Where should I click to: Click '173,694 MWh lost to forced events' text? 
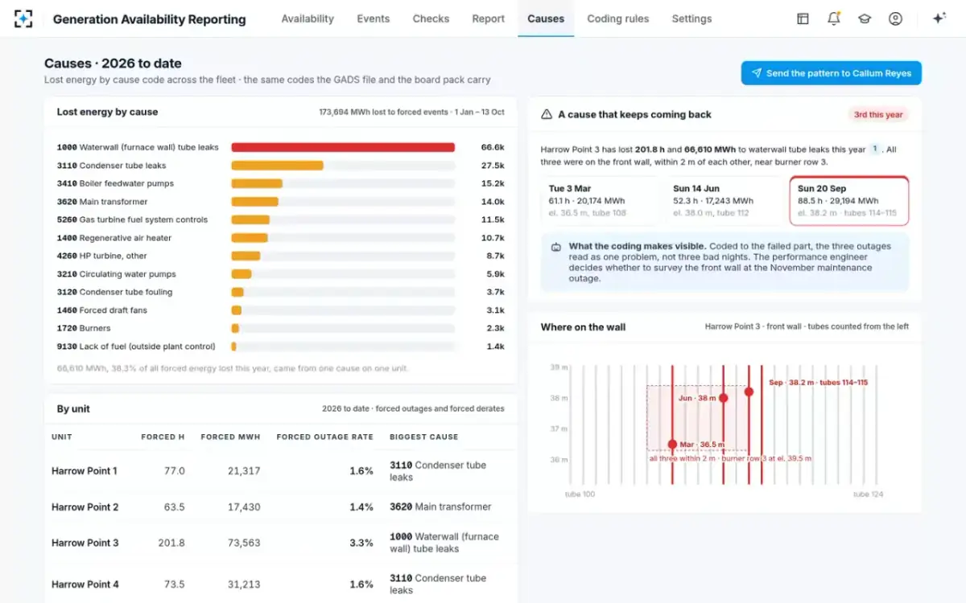click(383, 112)
